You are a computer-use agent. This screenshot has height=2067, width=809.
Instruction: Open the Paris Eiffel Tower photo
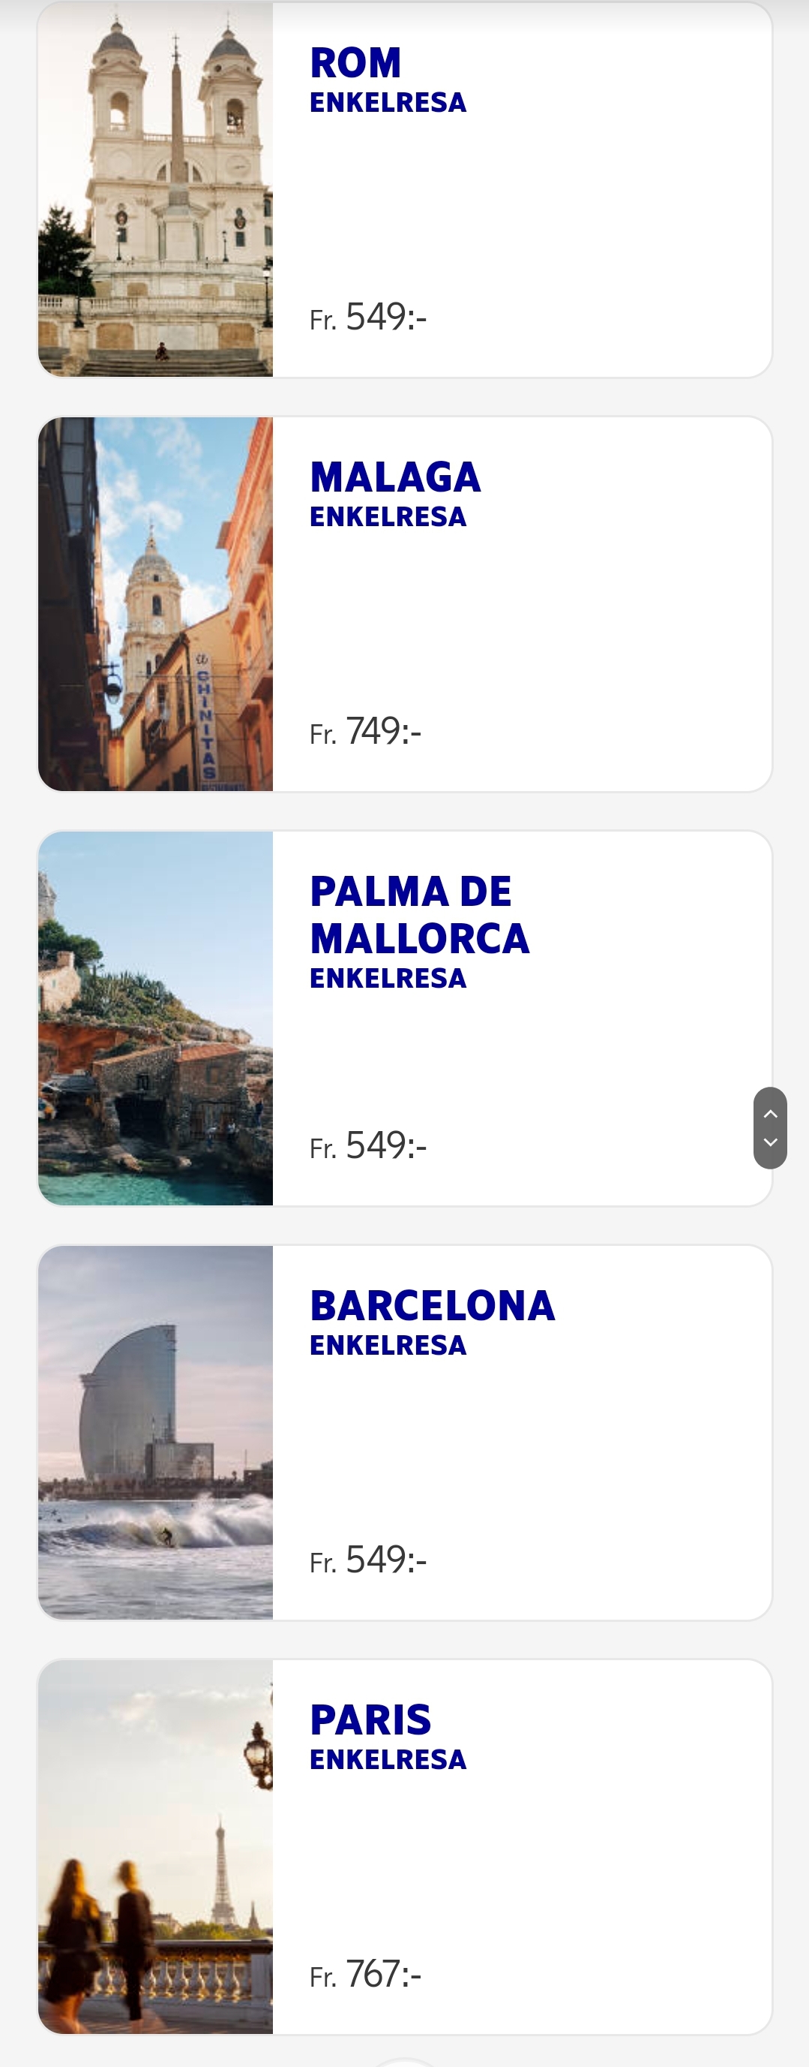155,1846
